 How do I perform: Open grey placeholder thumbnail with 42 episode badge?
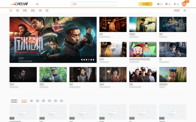click(x=113, y=112)
